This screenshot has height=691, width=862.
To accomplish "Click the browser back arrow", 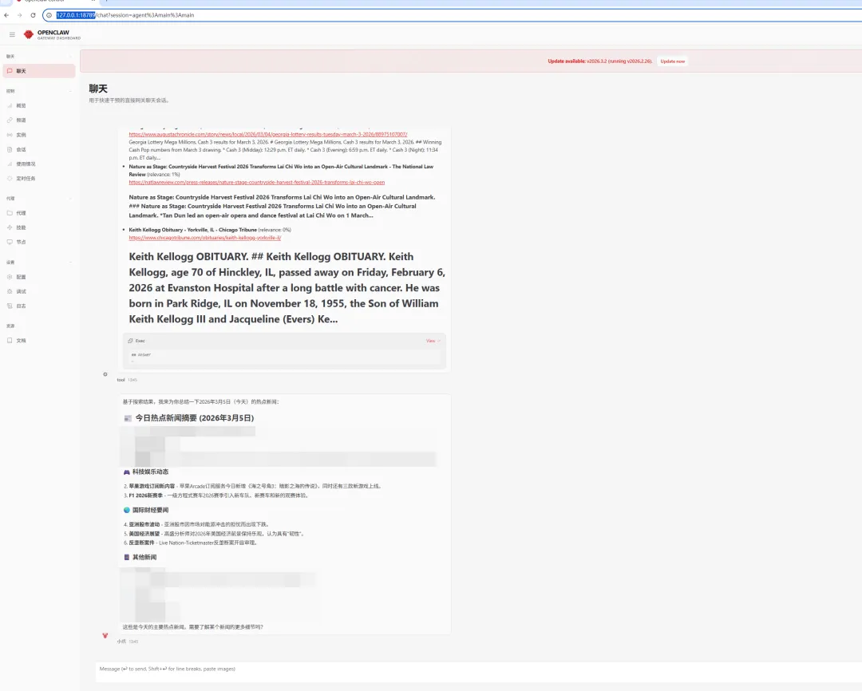I will [x=6, y=15].
